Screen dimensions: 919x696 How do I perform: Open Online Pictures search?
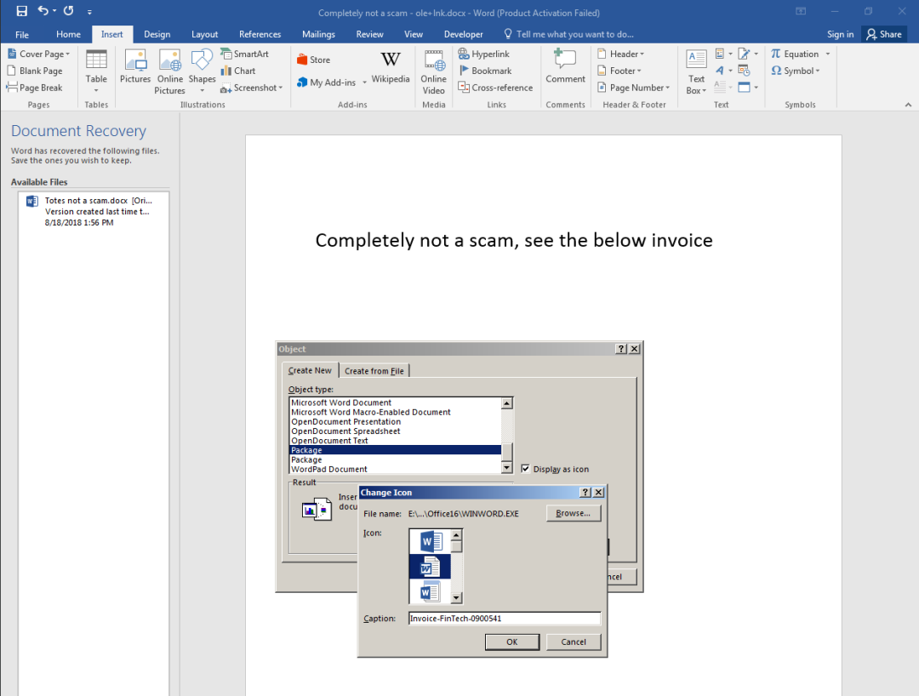(x=170, y=71)
